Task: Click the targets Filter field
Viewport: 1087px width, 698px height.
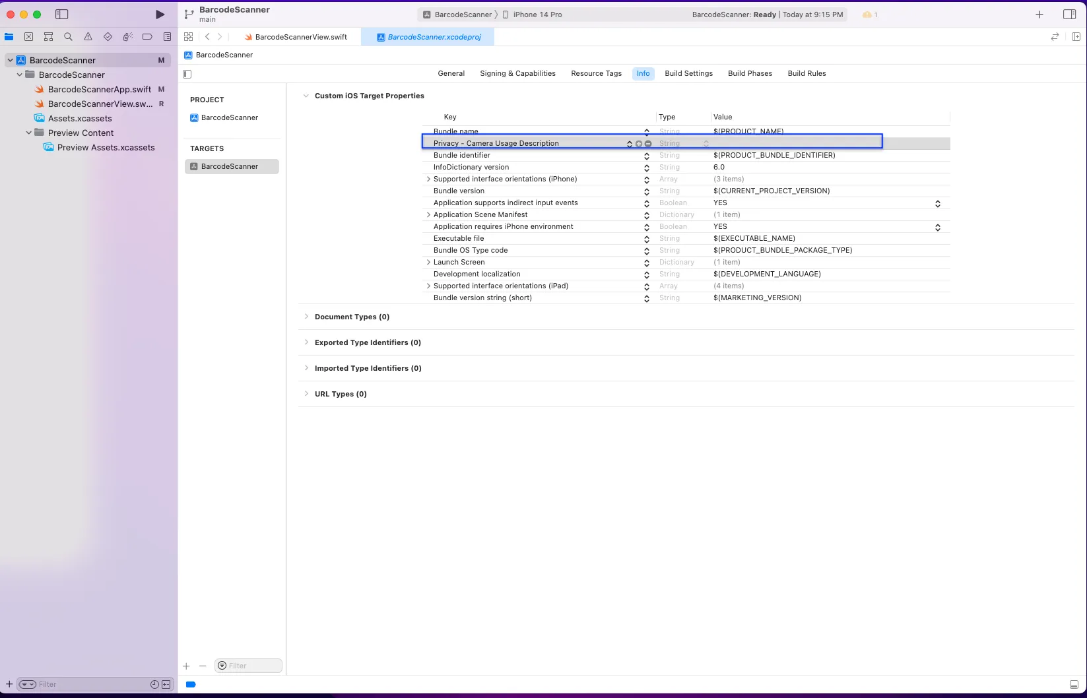Action: [x=248, y=666]
